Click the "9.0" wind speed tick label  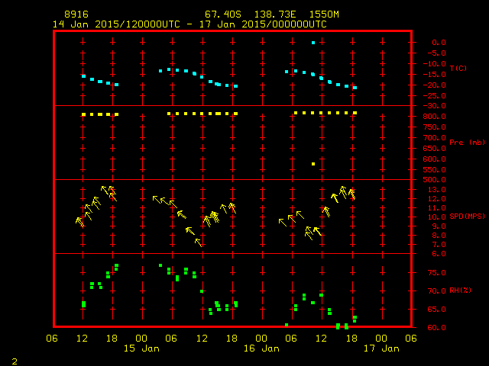click(x=439, y=226)
